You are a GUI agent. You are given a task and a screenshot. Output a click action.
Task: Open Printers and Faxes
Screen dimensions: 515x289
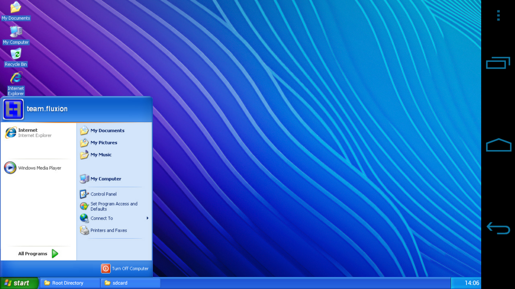click(x=108, y=230)
